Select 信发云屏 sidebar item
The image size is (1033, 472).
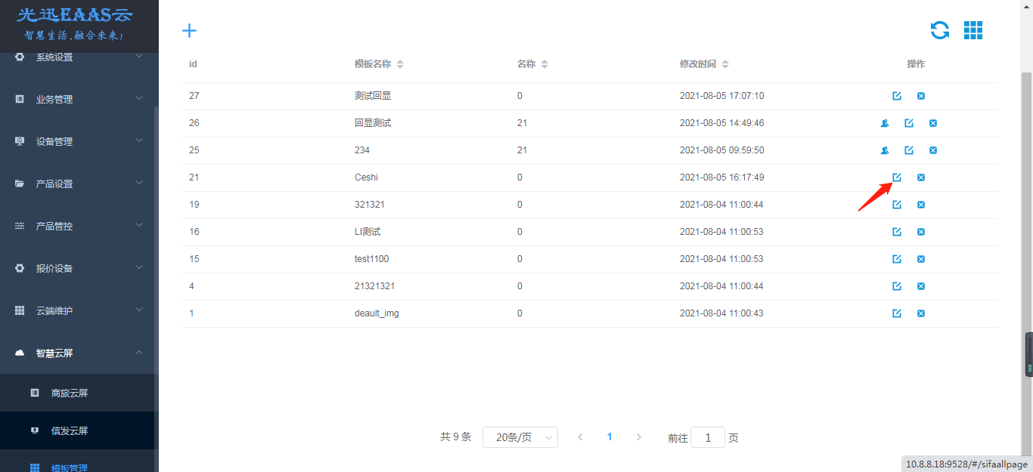pyautogui.click(x=70, y=430)
